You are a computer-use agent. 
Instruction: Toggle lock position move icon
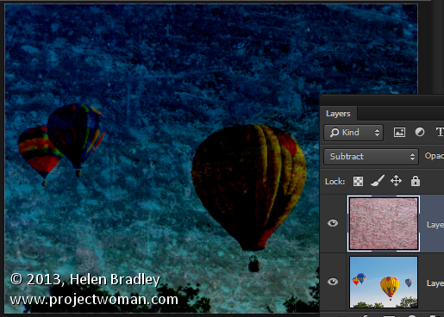click(396, 181)
